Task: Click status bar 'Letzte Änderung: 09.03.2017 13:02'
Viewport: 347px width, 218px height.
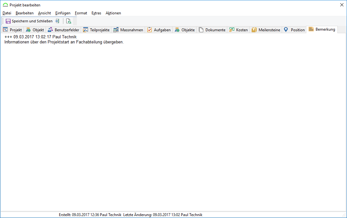Action: [152, 215]
